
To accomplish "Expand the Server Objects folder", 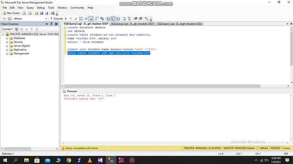I will point(7,46).
